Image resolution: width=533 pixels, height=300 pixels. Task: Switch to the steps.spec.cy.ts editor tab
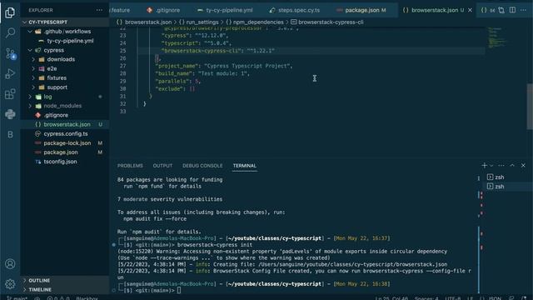click(x=294, y=10)
